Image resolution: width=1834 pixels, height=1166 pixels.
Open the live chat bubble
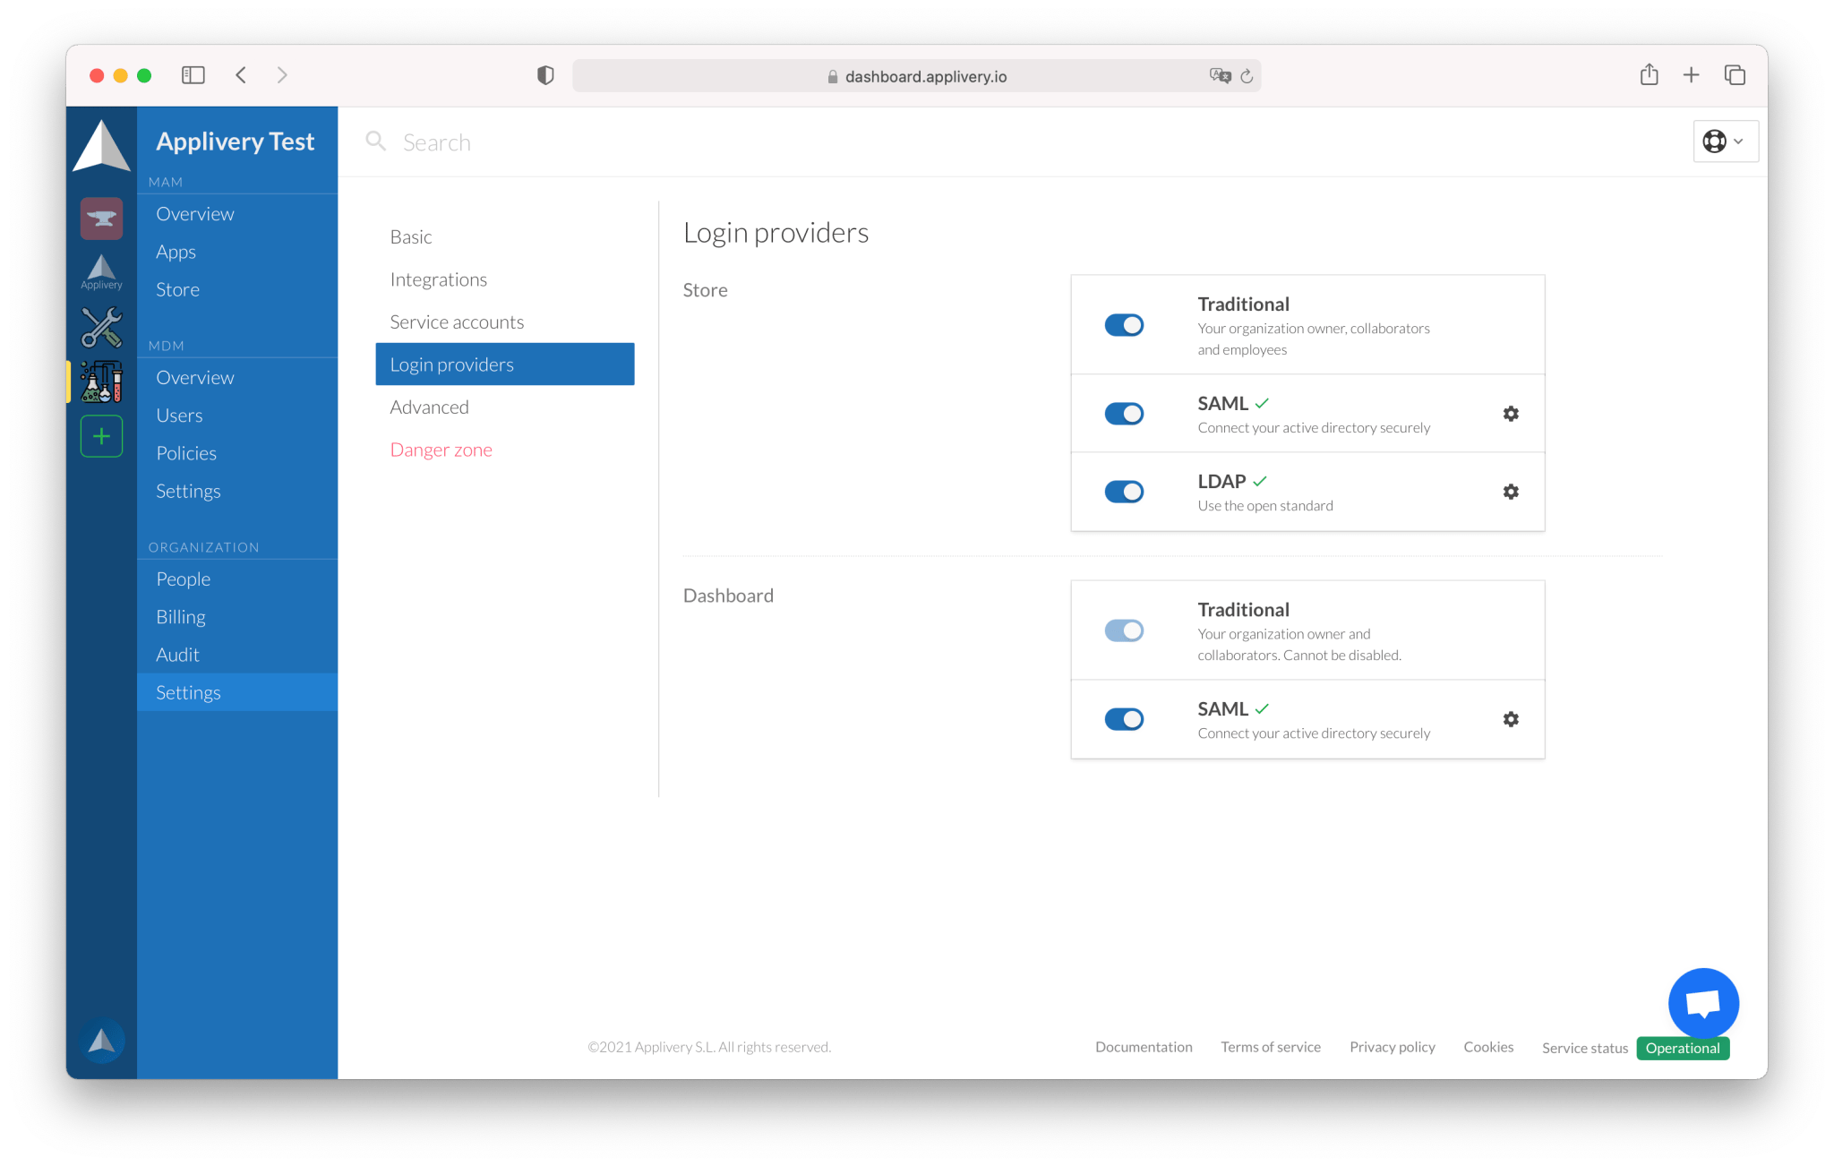click(x=1702, y=1003)
